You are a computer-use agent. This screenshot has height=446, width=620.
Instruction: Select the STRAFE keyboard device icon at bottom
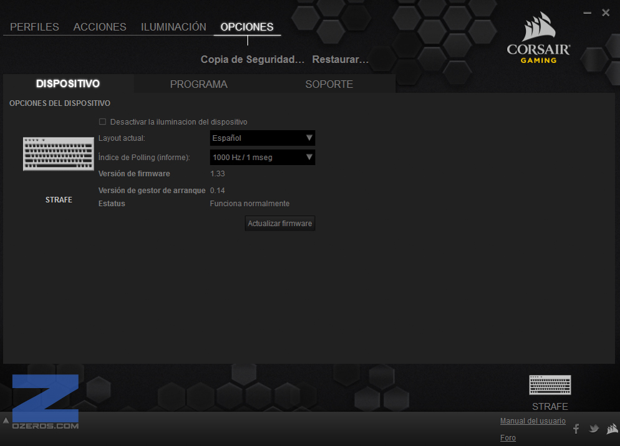click(x=550, y=385)
